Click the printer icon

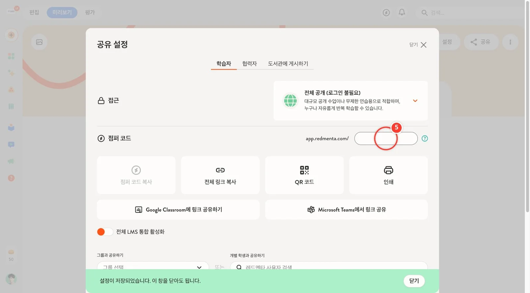(388, 170)
